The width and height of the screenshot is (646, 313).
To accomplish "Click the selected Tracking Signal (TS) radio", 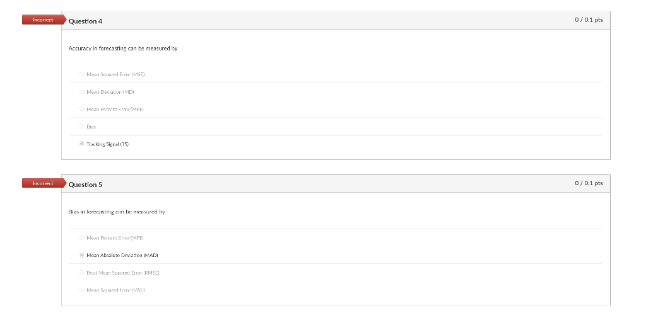I will click(81, 144).
